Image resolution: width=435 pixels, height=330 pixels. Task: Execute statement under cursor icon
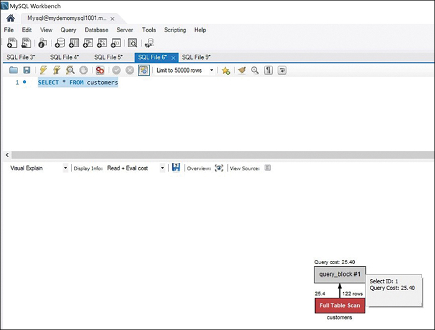pos(57,70)
